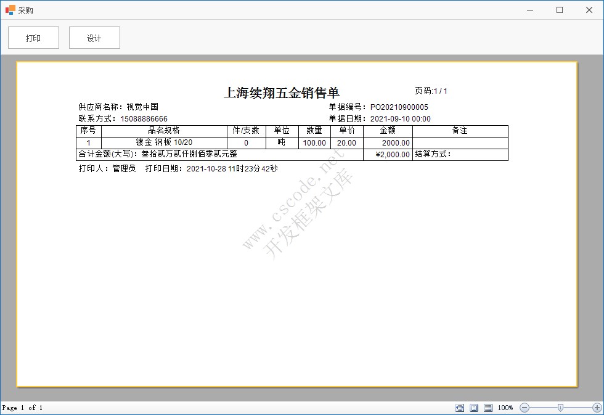The image size is (604, 415).
Task: Click the unit cell 吨
Action: click(282, 142)
